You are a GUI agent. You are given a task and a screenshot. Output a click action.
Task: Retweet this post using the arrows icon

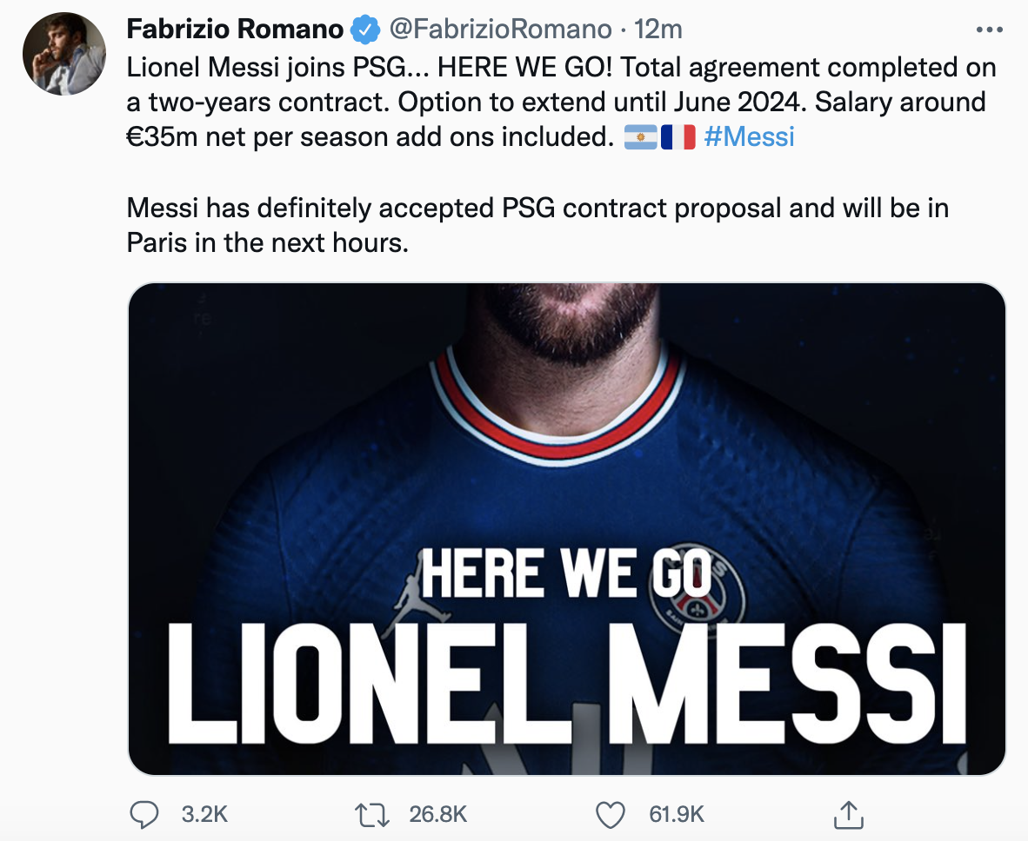point(373,814)
